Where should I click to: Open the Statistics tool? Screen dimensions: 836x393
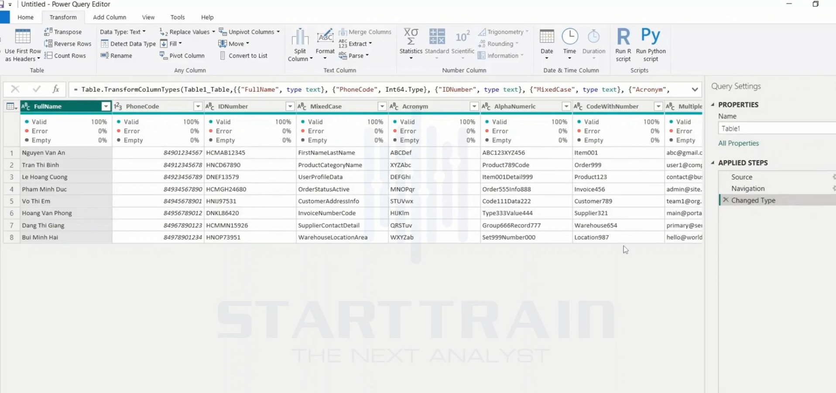411,44
